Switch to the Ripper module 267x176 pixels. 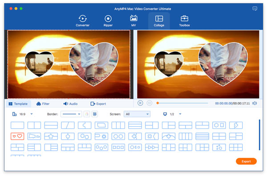108,21
